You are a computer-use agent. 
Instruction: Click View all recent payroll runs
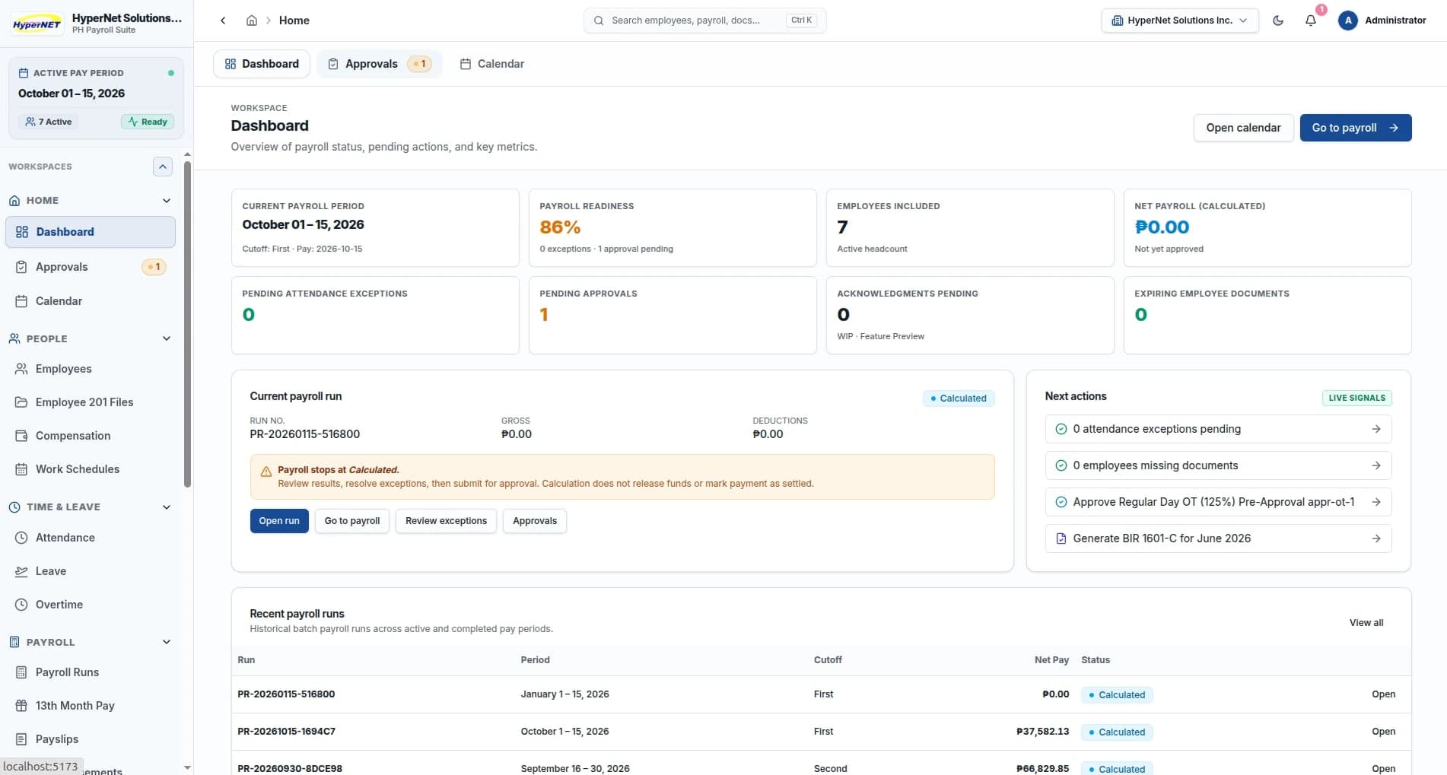tap(1366, 623)
